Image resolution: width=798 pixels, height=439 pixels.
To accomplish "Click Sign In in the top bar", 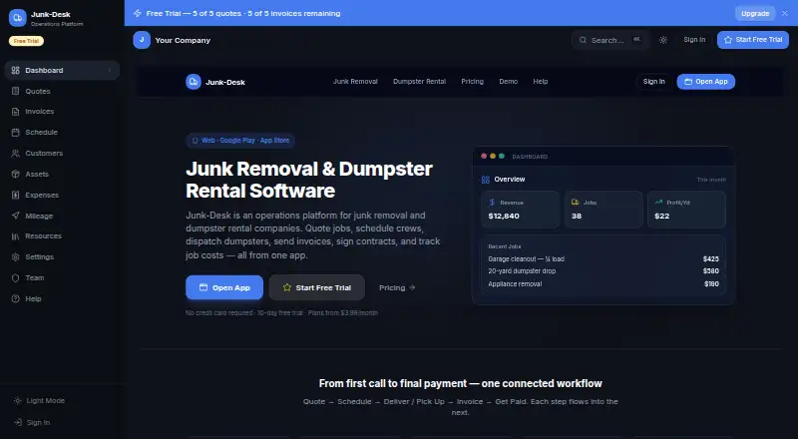I will [x=694, y=40].
